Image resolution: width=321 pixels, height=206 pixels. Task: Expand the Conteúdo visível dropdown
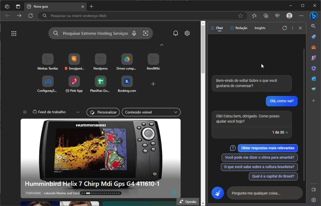151,112
